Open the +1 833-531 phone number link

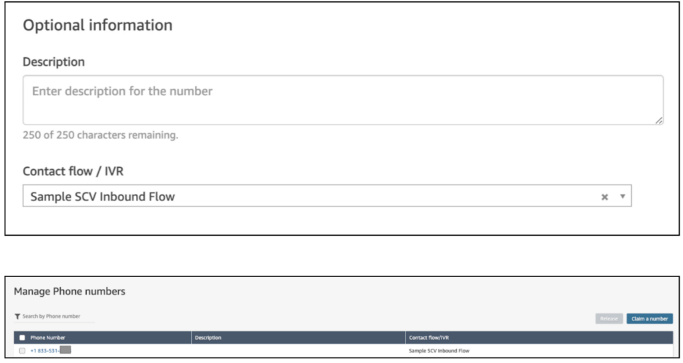(45, 350)
